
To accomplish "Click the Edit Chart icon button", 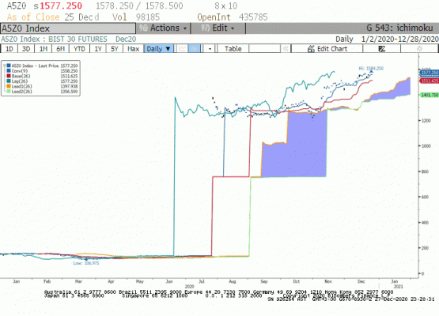I will pyautogui.click(x=327, y=49).
